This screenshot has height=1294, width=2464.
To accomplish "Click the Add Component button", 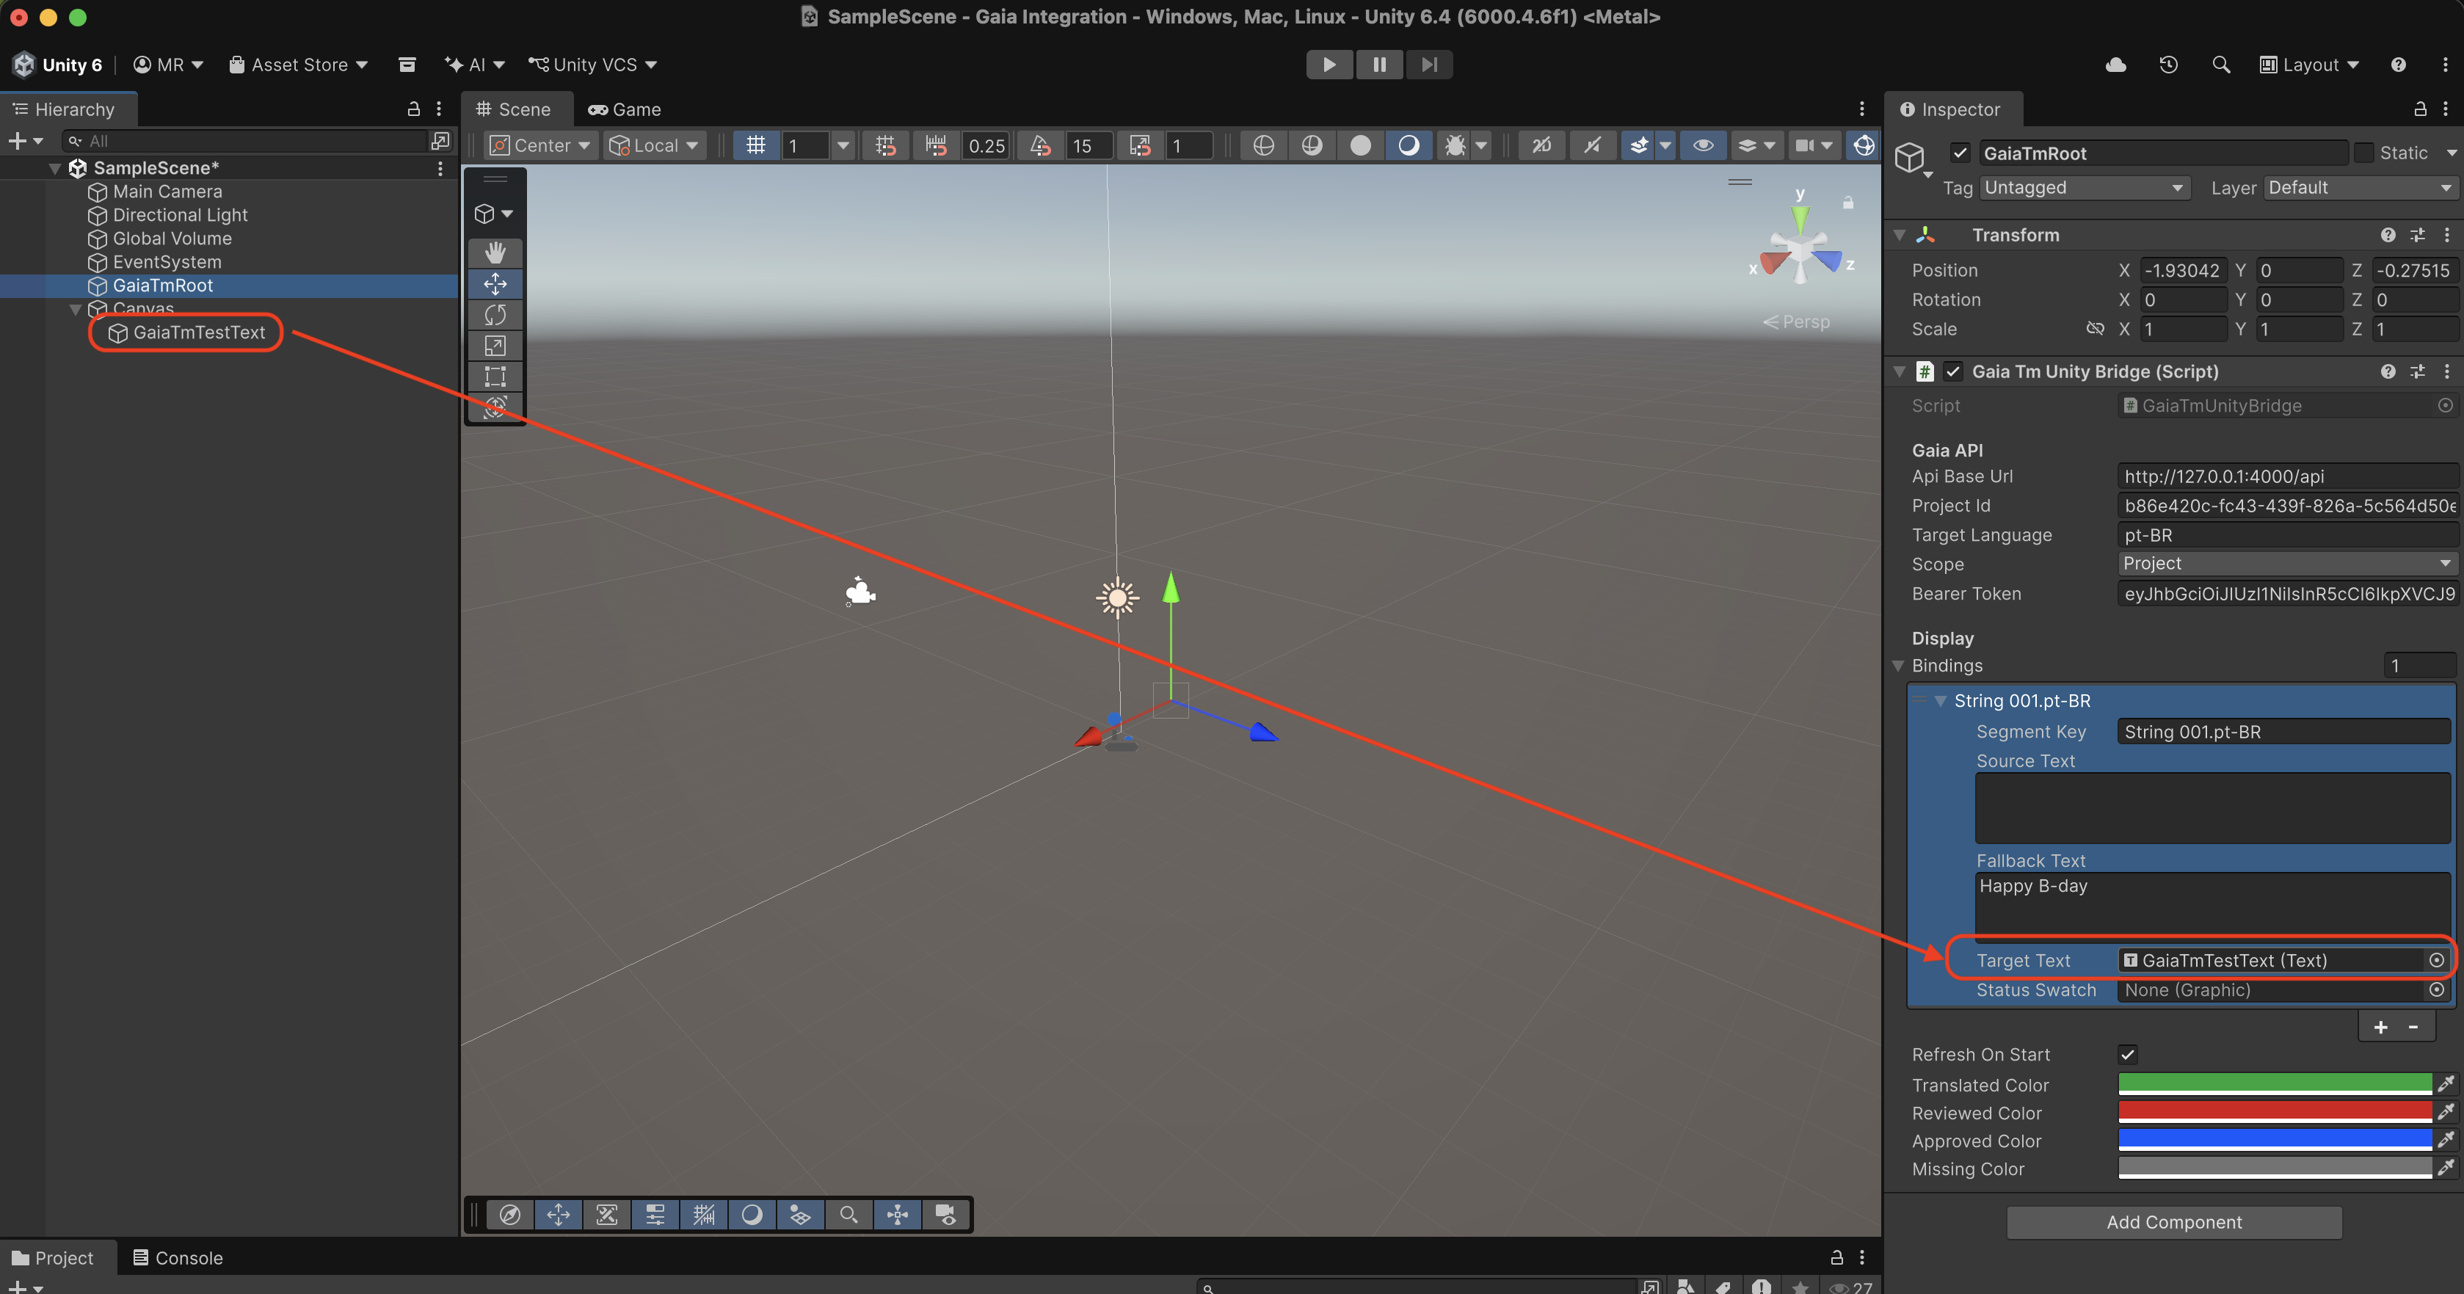I will pyautogui.click(x=2174, y=1222).
